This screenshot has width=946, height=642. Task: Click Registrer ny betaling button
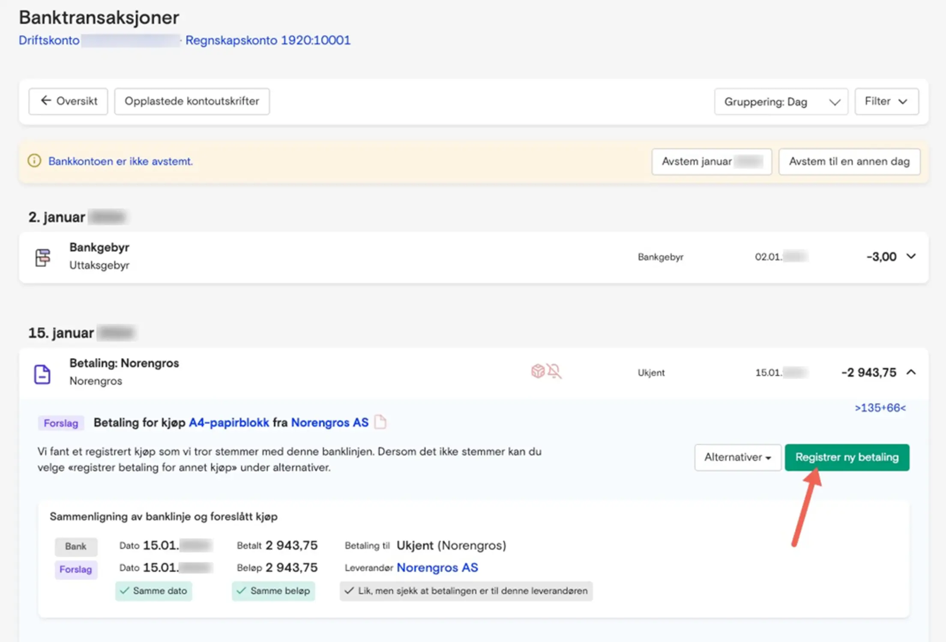pyautogui.click(x=847, y=457)
